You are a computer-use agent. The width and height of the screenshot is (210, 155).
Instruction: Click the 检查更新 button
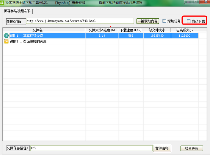[192, 148]
